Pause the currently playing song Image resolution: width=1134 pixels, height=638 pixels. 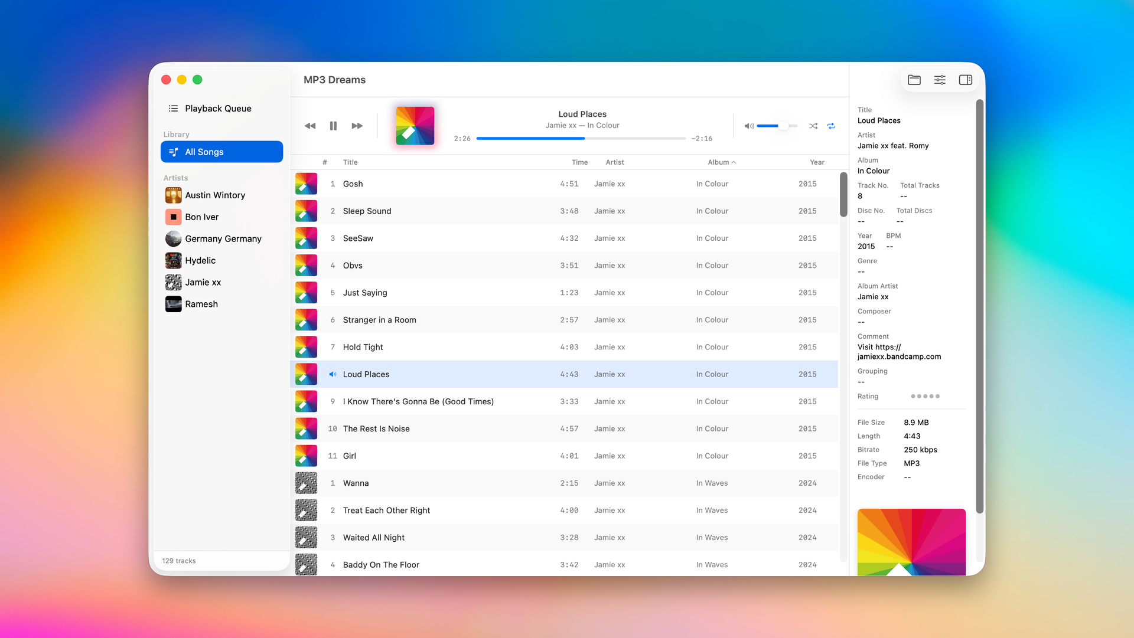(x=333, y=126)
